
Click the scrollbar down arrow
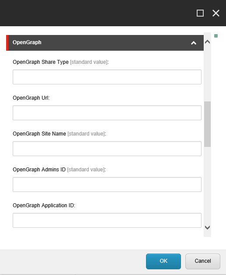tap(207, 227)
